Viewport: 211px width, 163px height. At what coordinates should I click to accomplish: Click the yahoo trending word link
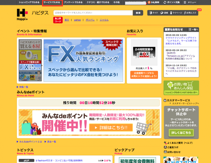[77, 20]
